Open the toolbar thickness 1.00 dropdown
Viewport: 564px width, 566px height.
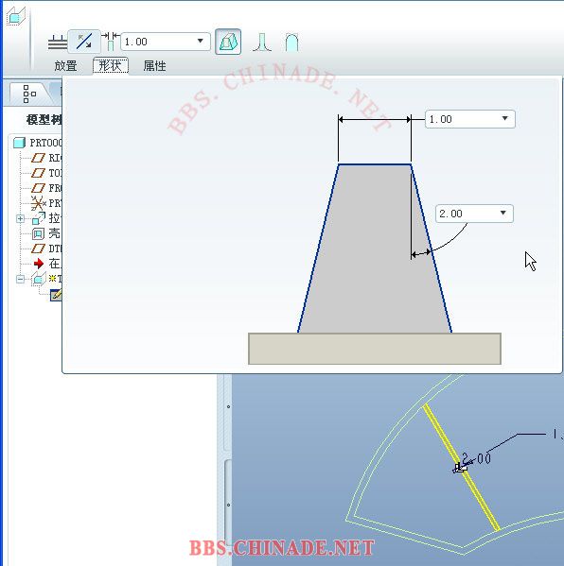coord(200,42)
